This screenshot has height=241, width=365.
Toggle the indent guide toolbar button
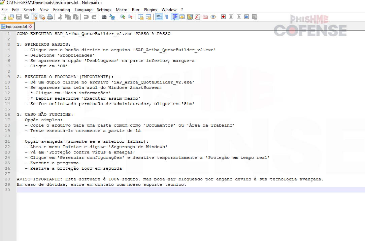click(174, 17)
